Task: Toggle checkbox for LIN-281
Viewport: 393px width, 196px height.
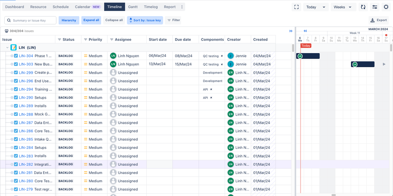Action: pyautogui.click(x=16, y=172)
